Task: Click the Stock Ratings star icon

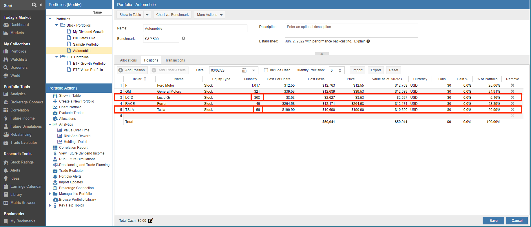Action: 6,162
